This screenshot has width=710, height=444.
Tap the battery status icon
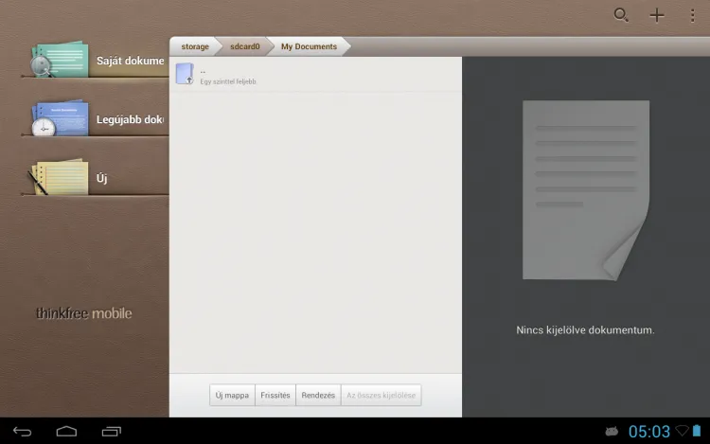coord(697,431)
